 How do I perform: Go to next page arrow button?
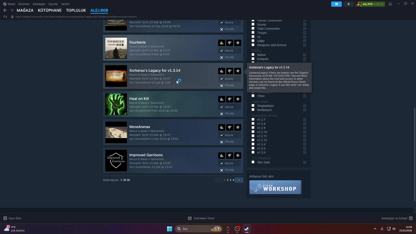click(x=239, y=180)
